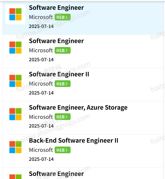The image size is (165, 179).
Task: Open H1B badge in the highlighted first listing
Action: coord(62,17)
